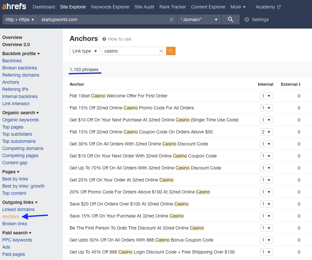Open Overview 2.0

point(16,44)
